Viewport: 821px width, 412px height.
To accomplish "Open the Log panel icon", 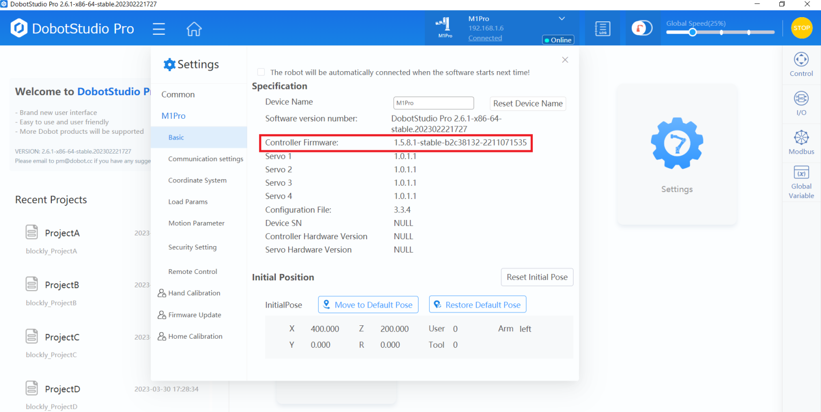I will click(x=602, y=28).
